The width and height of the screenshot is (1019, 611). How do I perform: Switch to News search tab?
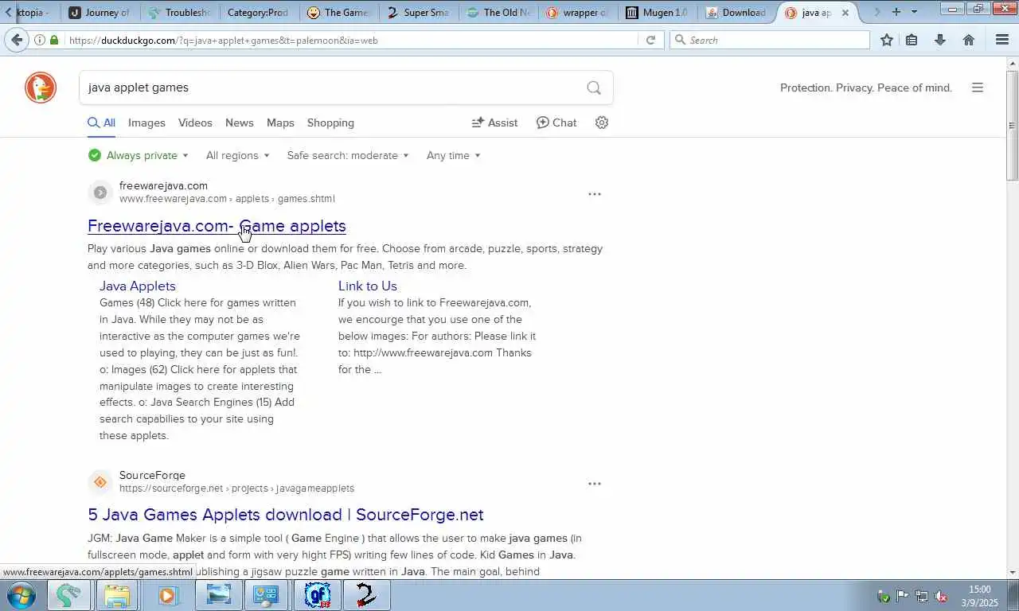point(239,123)
